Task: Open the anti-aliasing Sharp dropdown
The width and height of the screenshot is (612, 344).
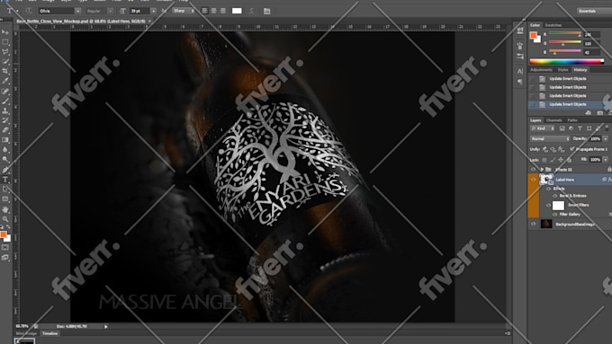Action: tap(184, 11)
